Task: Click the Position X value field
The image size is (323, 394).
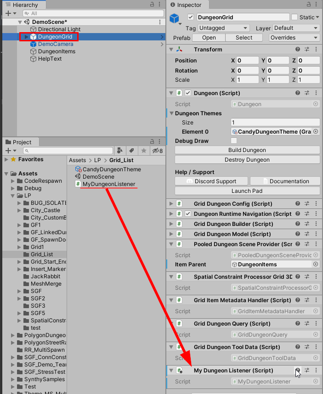Action: 247,61
